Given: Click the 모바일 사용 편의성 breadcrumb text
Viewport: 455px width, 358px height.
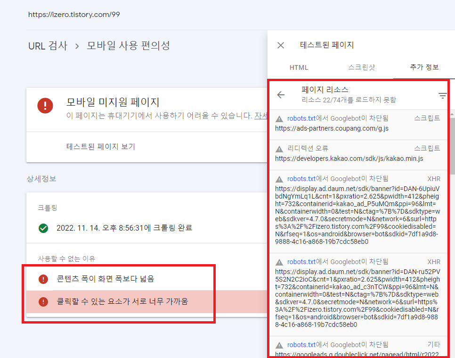Looking at the screenshot, I should coord(128,46).
